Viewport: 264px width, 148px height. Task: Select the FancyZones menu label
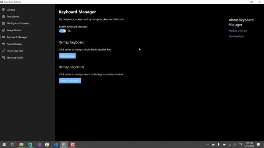(13, 16)
